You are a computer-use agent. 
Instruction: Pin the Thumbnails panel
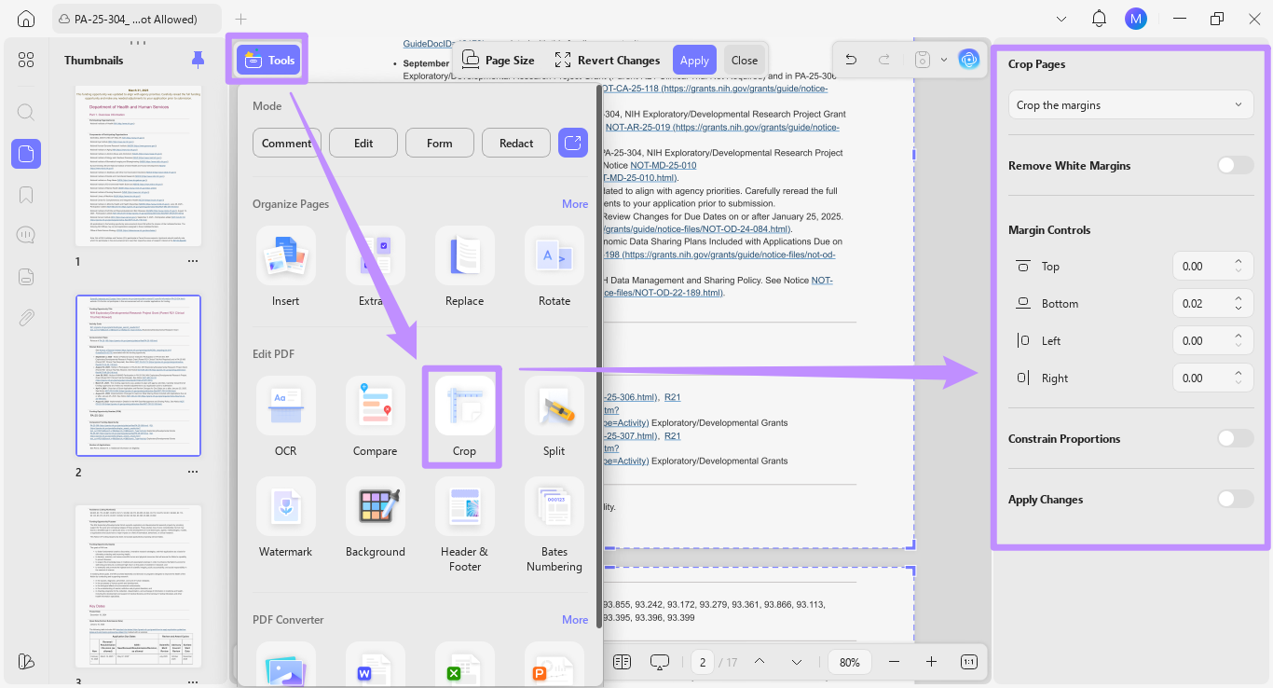(198, 60)
